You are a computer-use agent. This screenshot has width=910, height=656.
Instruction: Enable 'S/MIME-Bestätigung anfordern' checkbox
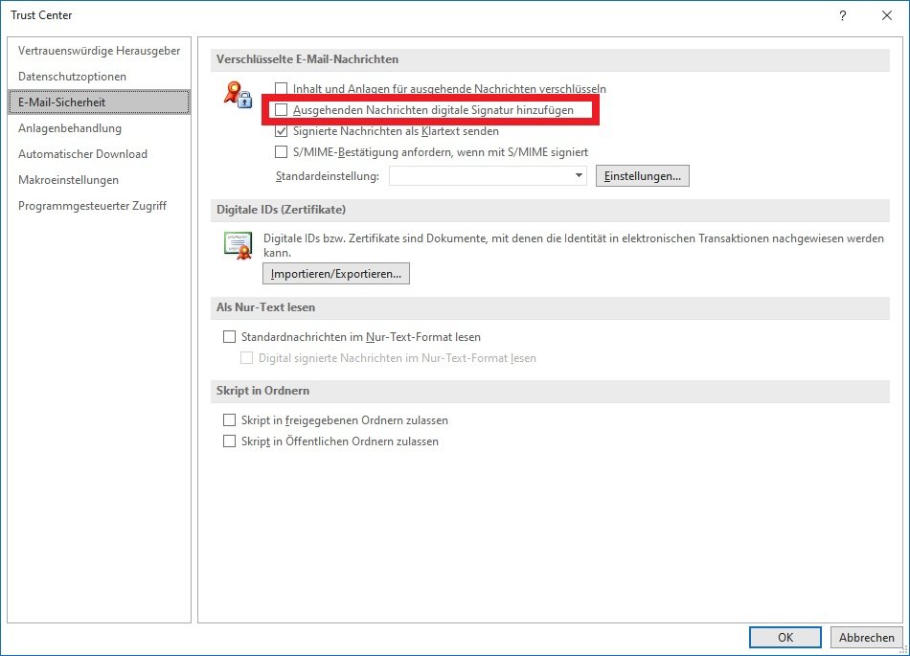click(281, 152)
